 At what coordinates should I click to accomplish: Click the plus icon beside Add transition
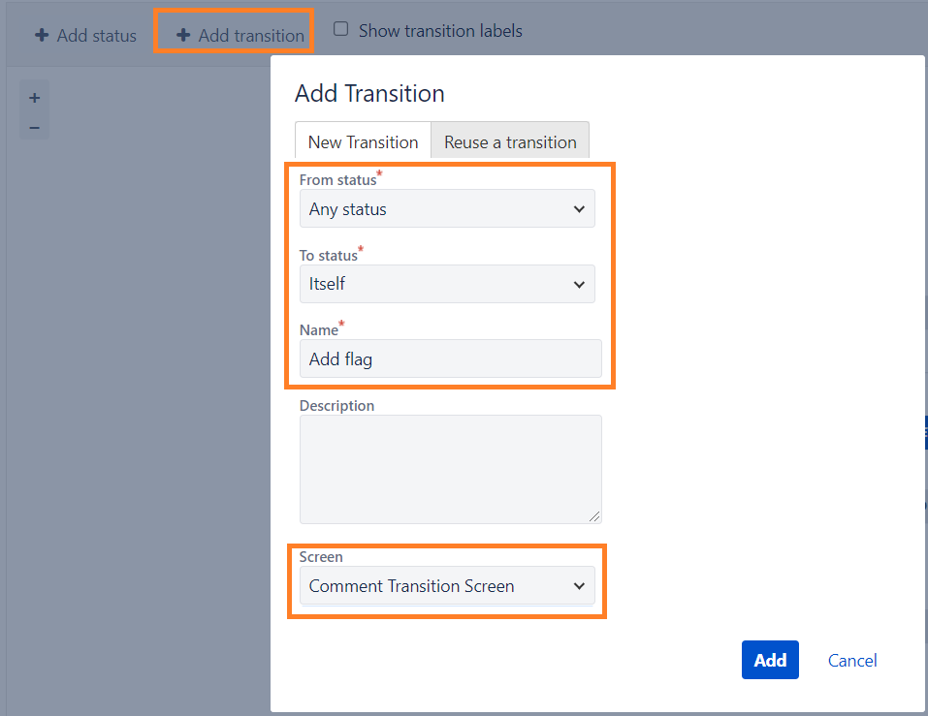click(x=183, y=35)
